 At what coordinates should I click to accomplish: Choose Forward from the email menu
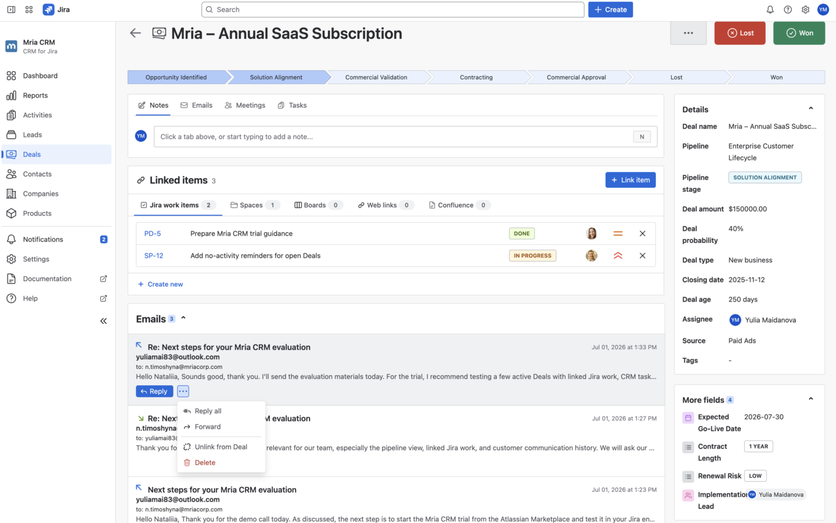(221, 427)
